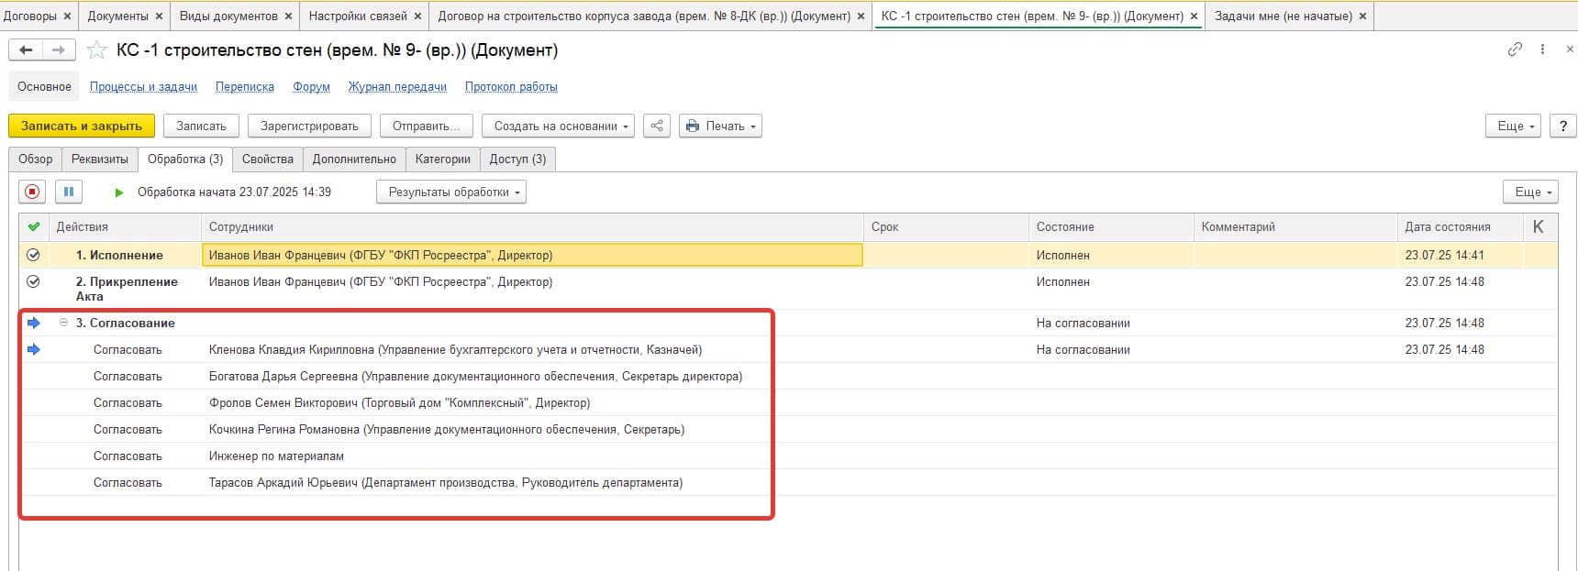Open help with the question mark button
Viewport: 1578px width, 571px height.
click(1562, 126)
